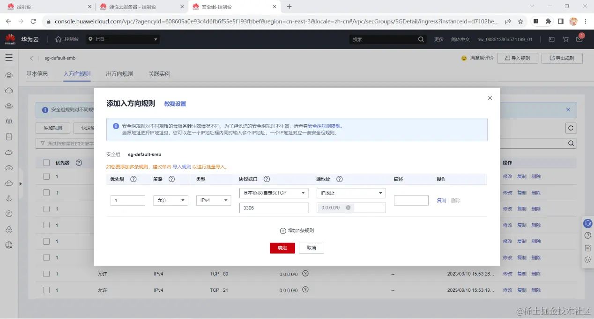Click the rule filter search magnifier
Viewport: 594px width, 319px height.
[571, 143]
